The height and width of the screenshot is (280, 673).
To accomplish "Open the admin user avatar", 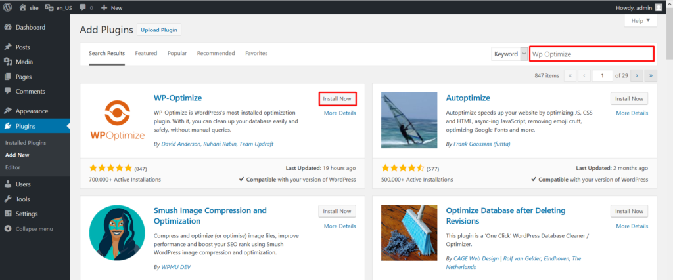I will [659, 7].
